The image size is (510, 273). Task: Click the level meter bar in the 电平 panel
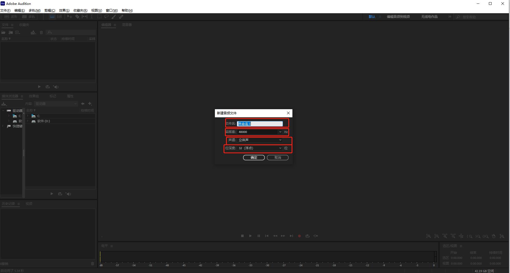pos(267,257)
